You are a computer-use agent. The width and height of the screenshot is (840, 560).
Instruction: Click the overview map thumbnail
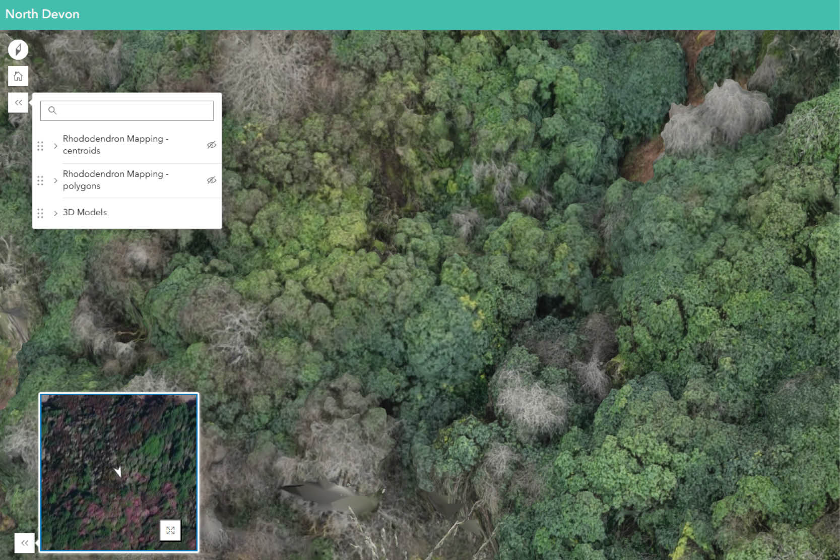click(119, 472)
